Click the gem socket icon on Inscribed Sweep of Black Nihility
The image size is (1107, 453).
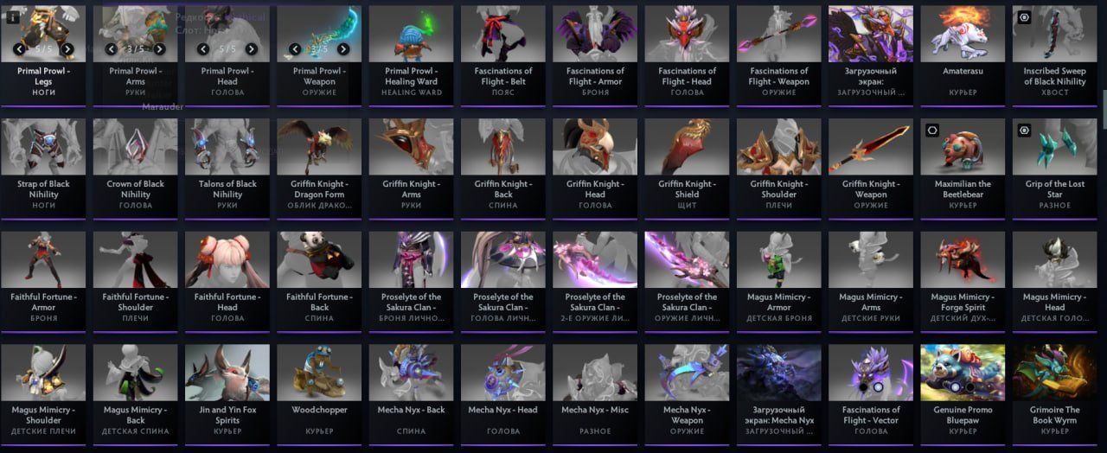tap(1024, 16)
